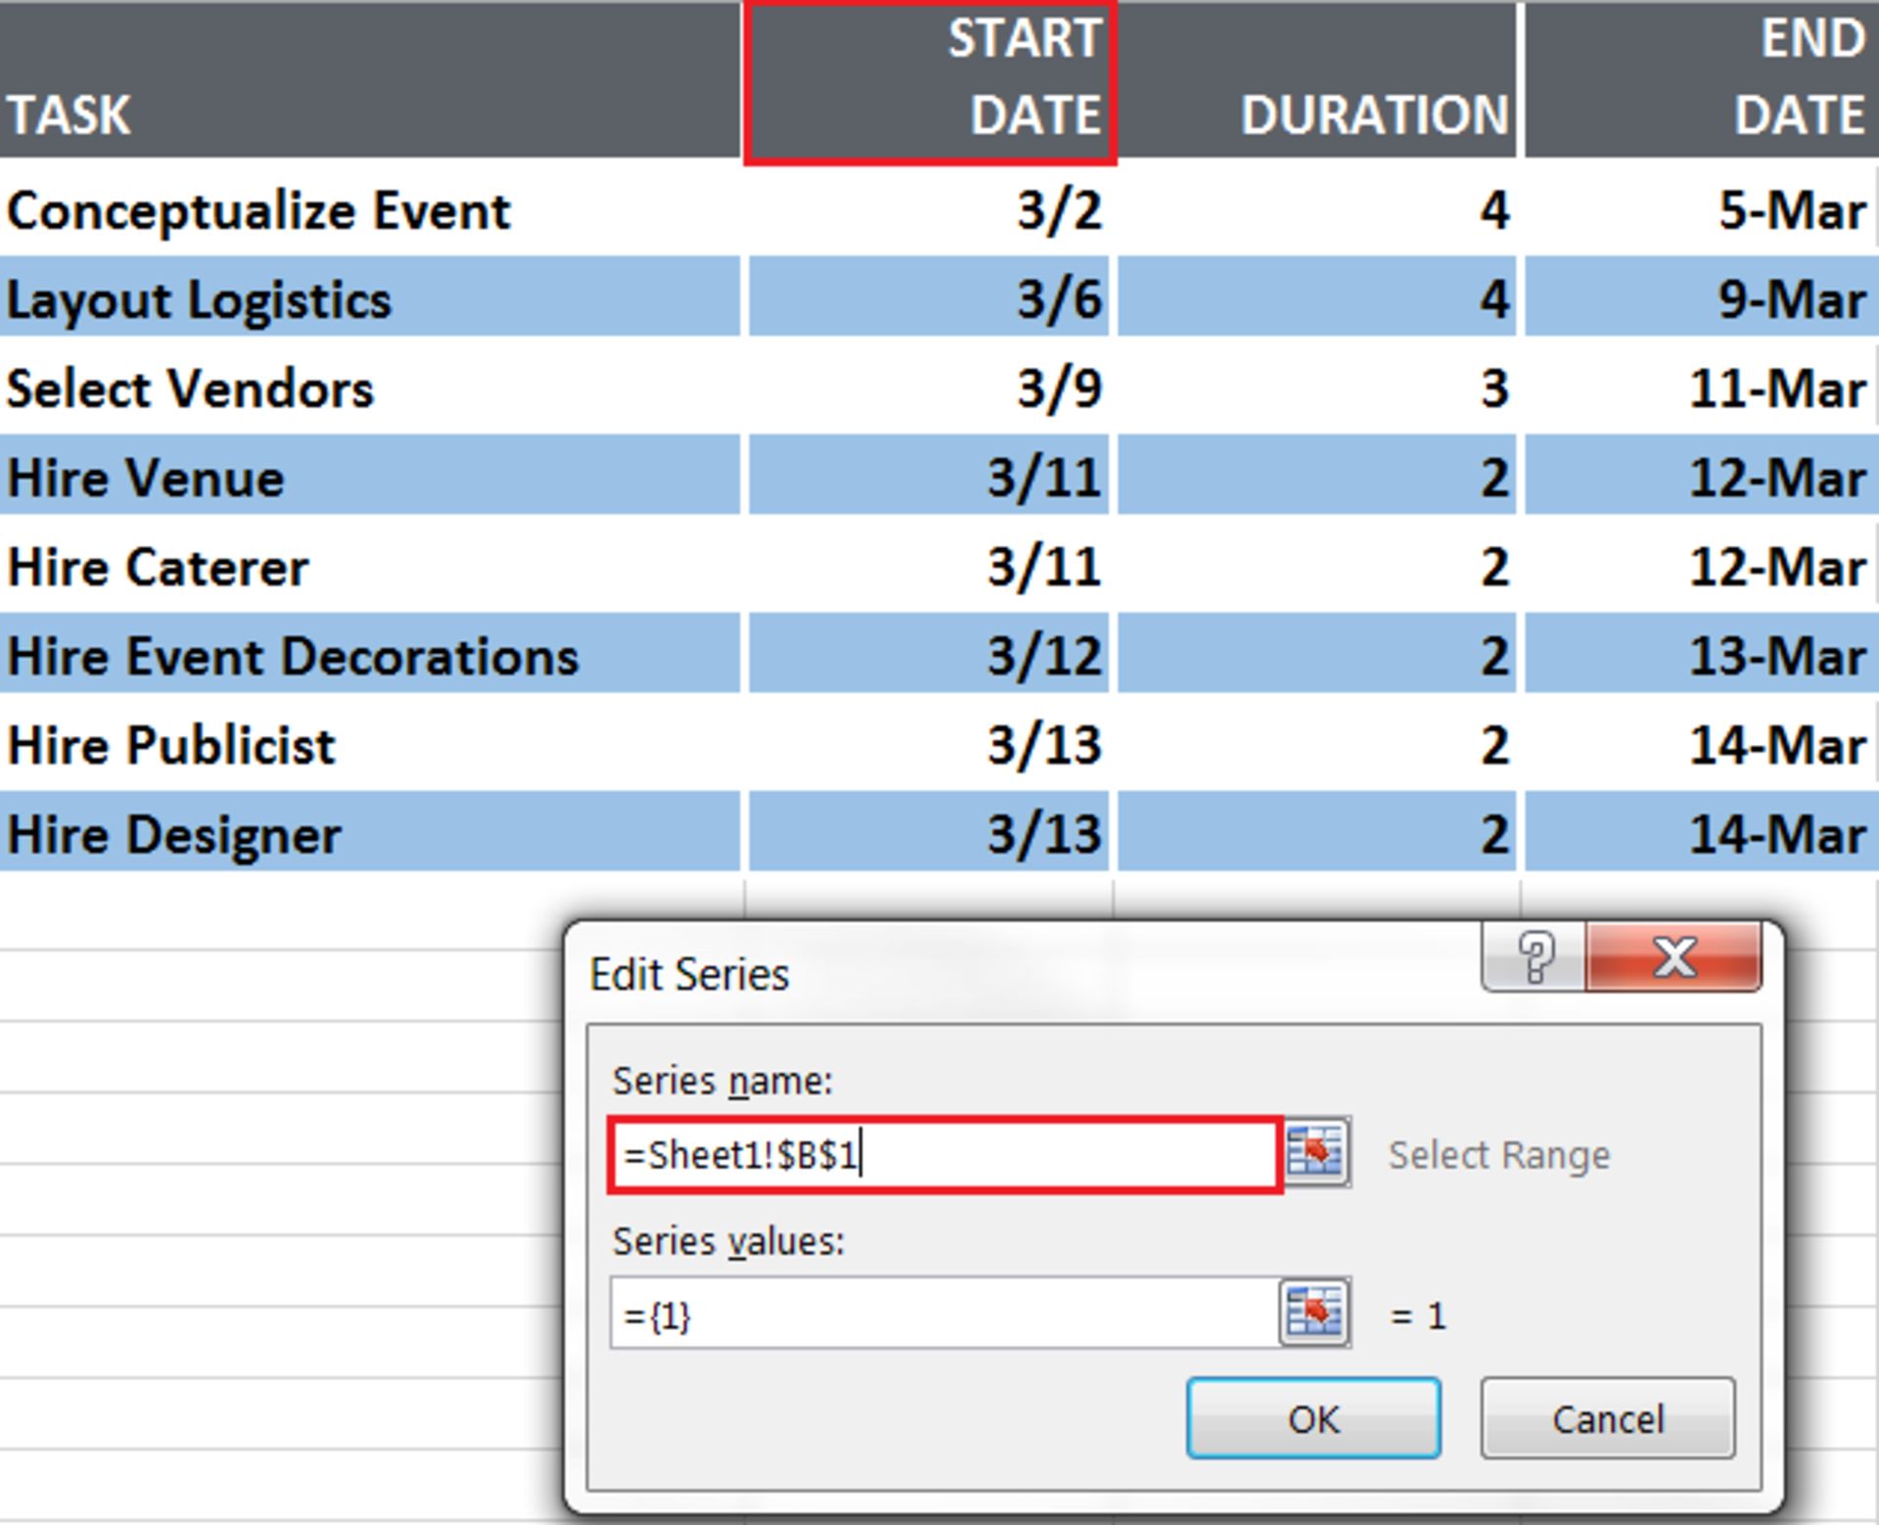
Task: Cancel the Edit Series dialog
Action: coord(1607,1417)
